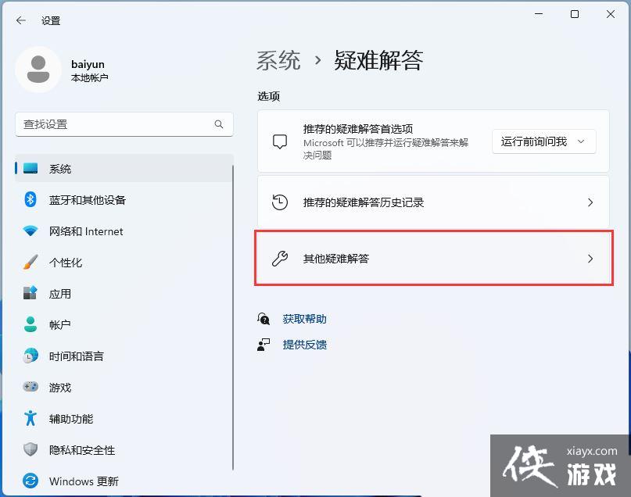Image resolution: width=631 pixels, height=497 pixels.
Task: Open 网络和 Internet settings via its globe icon
Action: [30, 231]
